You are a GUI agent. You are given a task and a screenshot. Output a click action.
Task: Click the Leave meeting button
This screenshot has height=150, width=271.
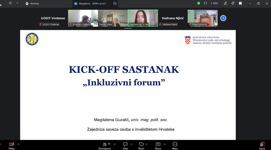262,146
